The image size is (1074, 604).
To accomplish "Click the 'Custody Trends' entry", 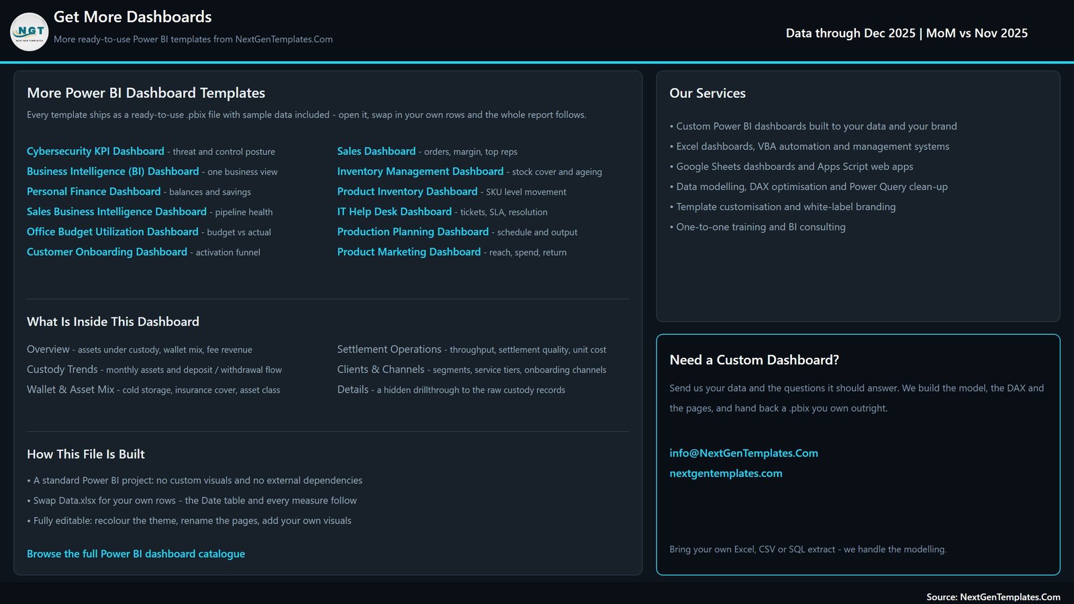I will coord(154,370).
